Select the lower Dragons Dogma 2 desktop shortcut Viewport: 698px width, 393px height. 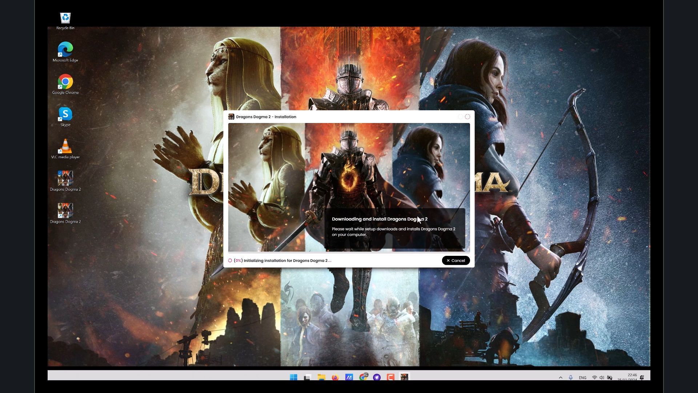tap(65, 214)
